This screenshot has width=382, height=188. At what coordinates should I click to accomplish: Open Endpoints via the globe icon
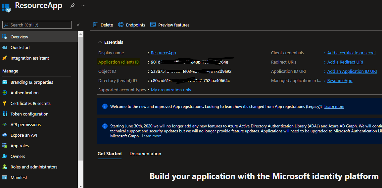coord(121,25)
